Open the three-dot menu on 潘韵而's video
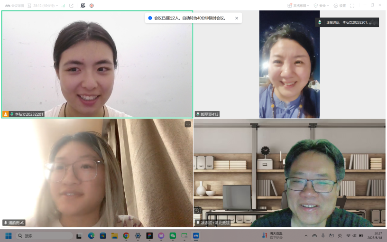 coord(188,124)
